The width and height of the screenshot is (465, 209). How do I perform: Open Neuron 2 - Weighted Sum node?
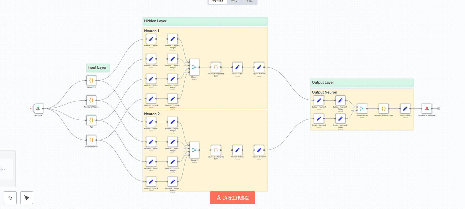(216, 150)
